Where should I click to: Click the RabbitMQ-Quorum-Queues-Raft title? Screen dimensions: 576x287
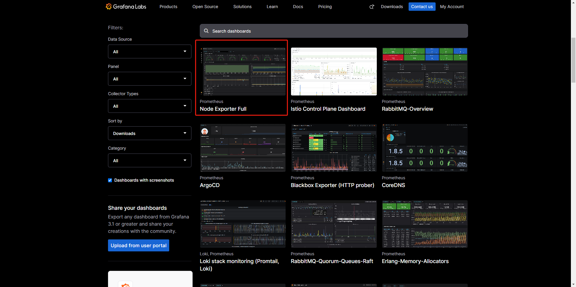pyautogui.click(x=332, y=261)
